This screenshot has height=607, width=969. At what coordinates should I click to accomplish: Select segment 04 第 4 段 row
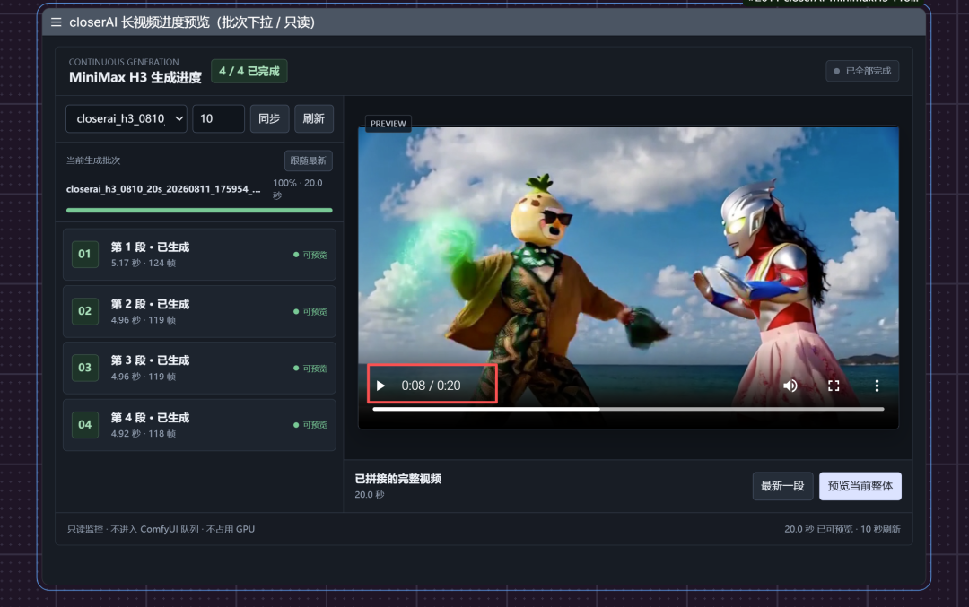(199, 425)
